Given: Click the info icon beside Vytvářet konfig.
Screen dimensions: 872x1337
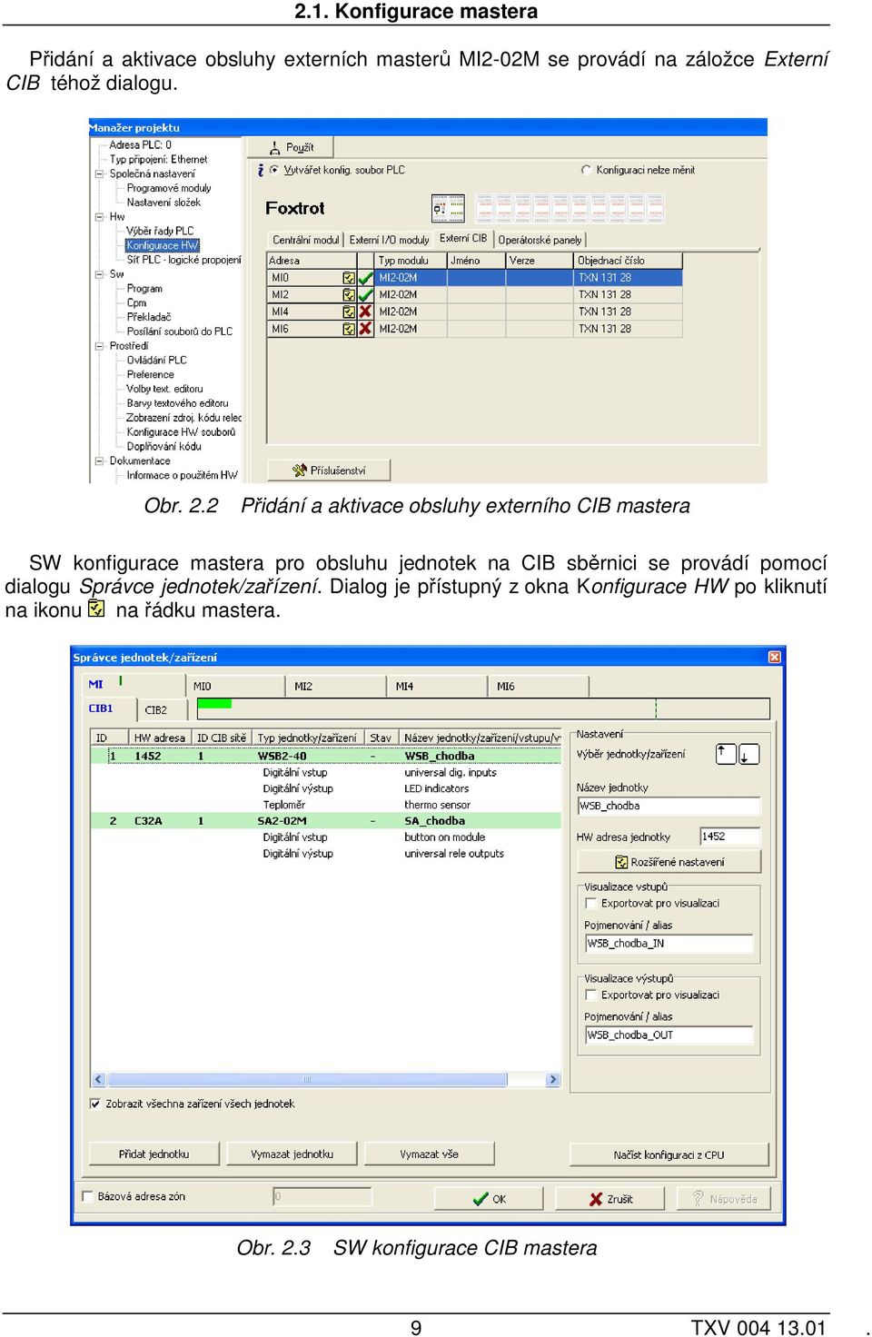Looking at the screenshot, I should pos(261,170).
